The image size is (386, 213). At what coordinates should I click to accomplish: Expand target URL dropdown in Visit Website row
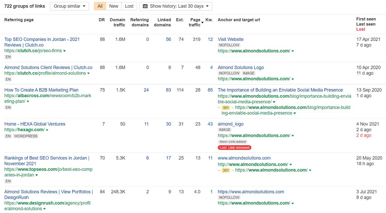point(293,51)
